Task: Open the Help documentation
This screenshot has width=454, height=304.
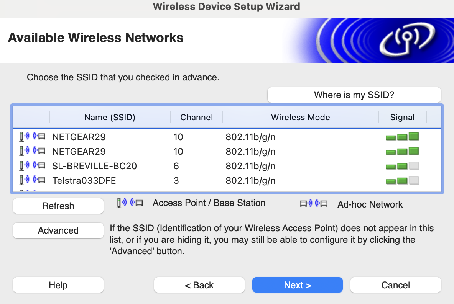Action: click(58, 285)
